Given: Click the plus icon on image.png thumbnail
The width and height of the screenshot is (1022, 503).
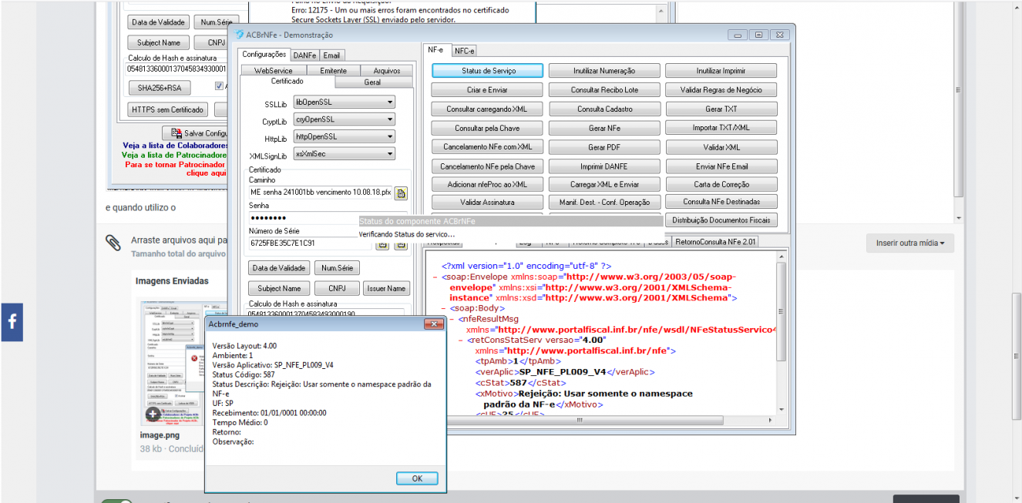Looking at the screenshot, I should coord(153,414).
